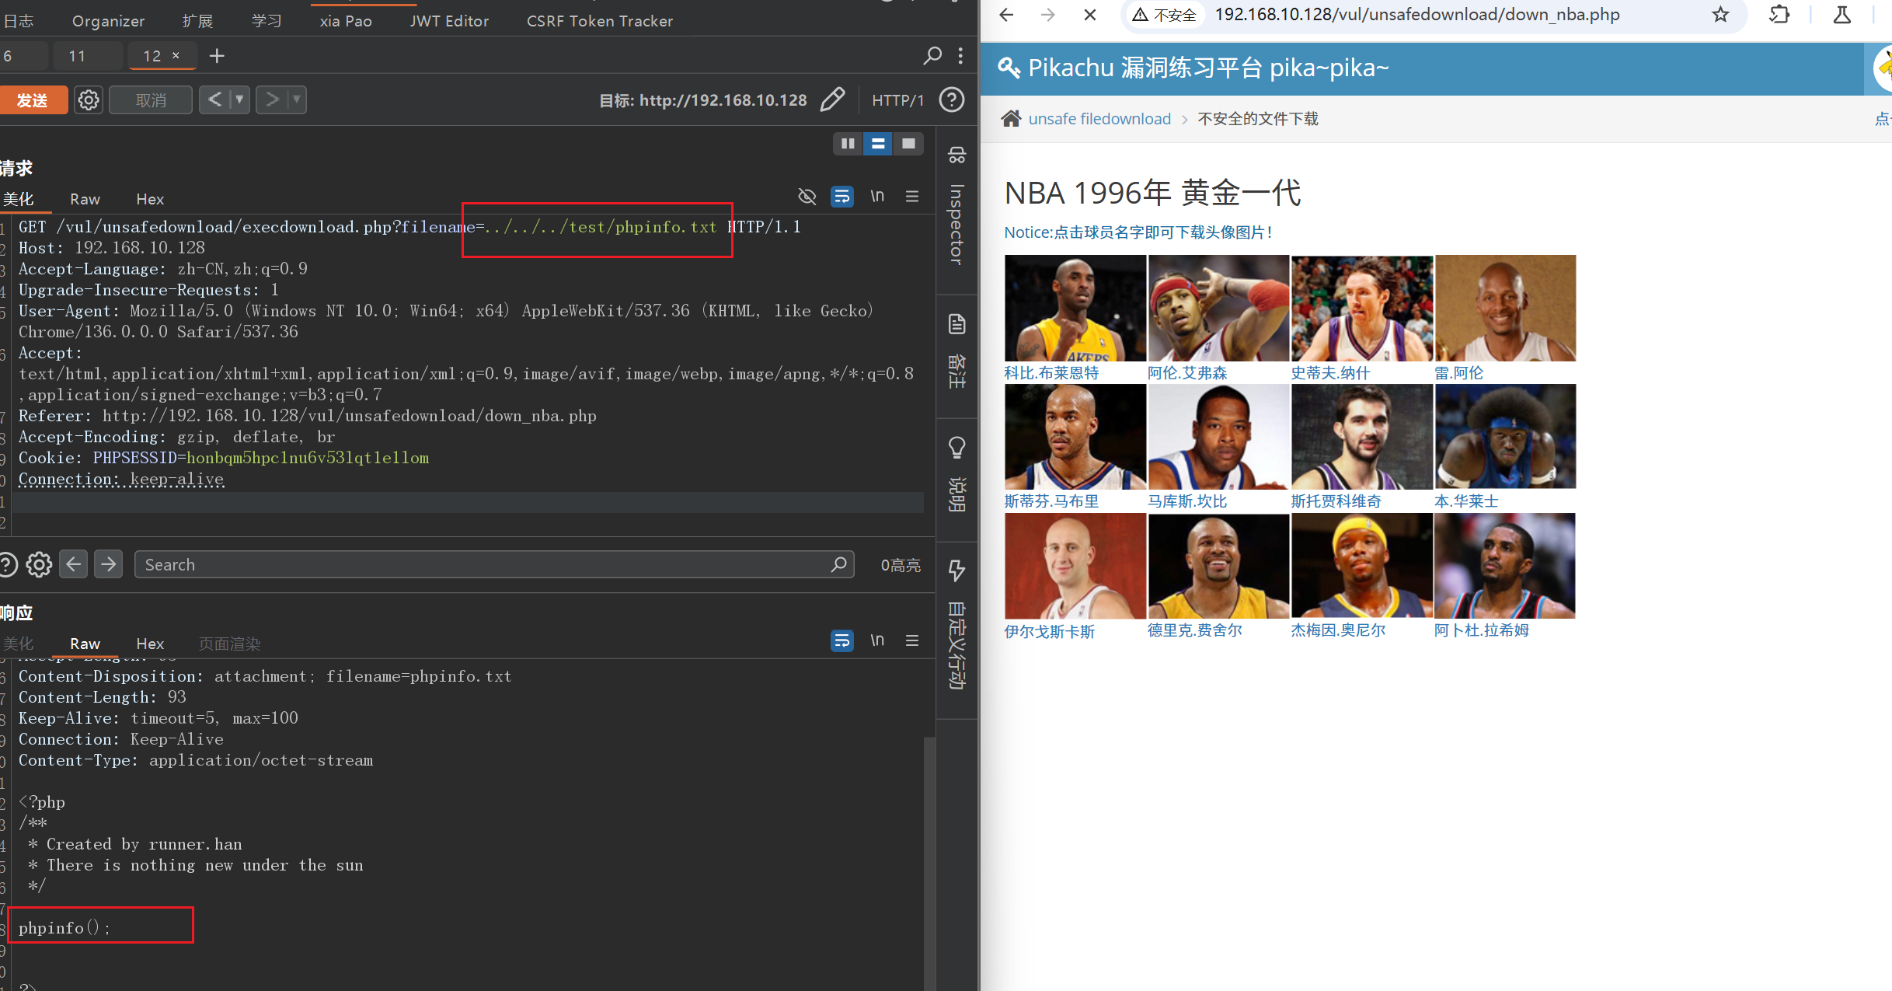Bookmark page with the star icon

pyautogui.click(x=1720, y=15)
